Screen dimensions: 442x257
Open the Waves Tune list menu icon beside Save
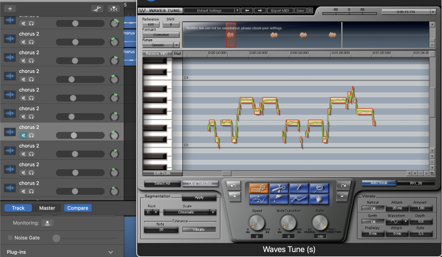(x=310, y=11)
